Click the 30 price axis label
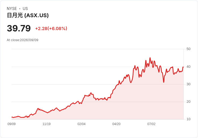The width and height of the screenshot is (198, 138). 188,84
